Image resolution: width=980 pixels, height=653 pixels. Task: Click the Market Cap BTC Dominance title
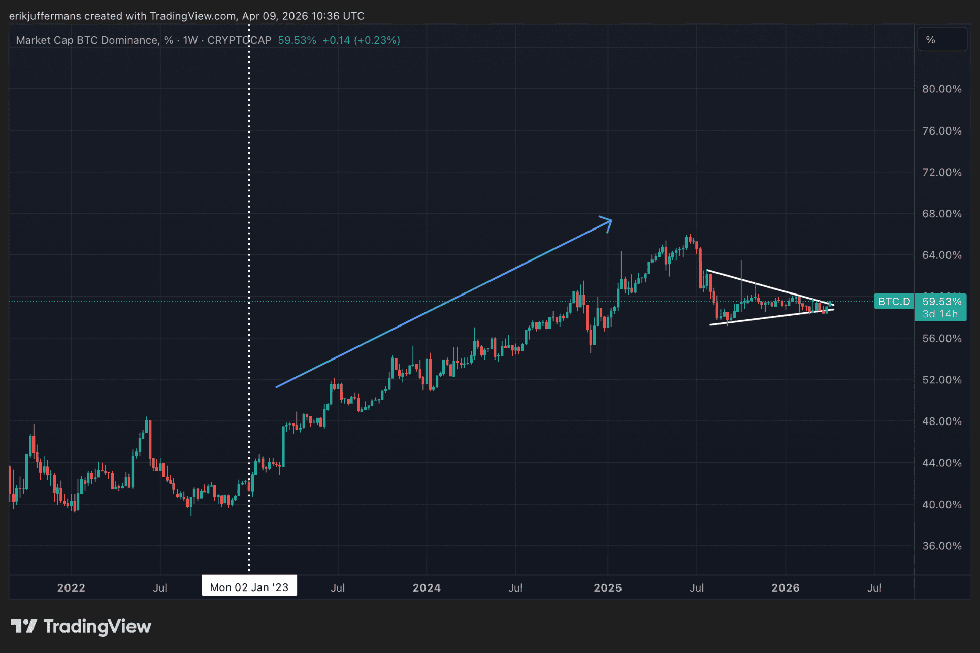click(x=87, y=40)
